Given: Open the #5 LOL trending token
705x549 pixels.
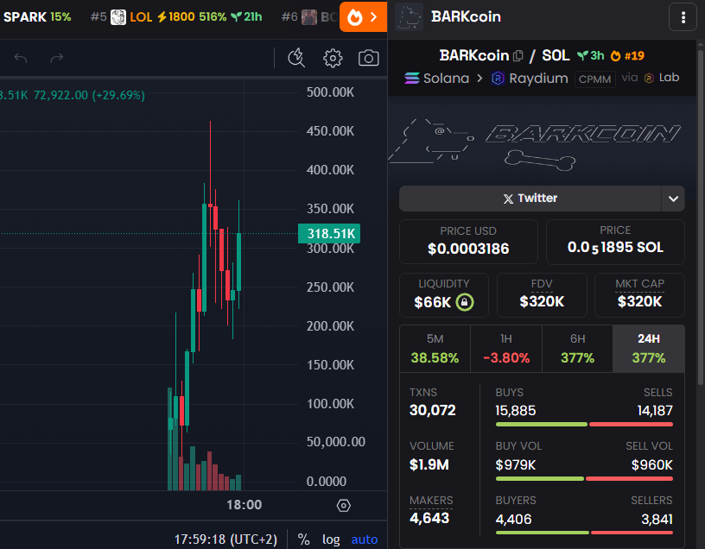Looking at the screenshot, I should 176,17.
